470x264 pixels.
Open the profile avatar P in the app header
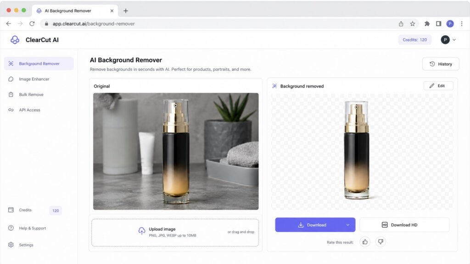click(445, 40)
